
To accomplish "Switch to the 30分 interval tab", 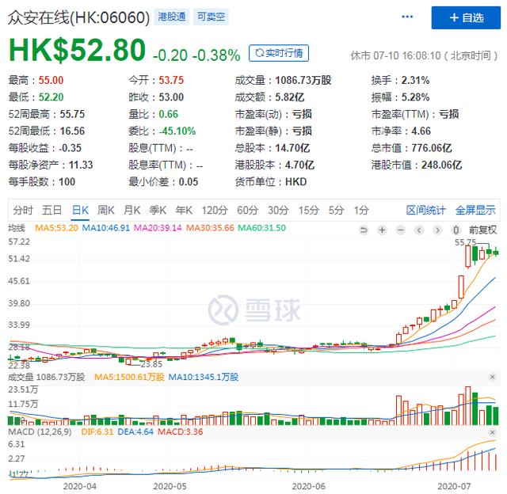I will point(278,211).
